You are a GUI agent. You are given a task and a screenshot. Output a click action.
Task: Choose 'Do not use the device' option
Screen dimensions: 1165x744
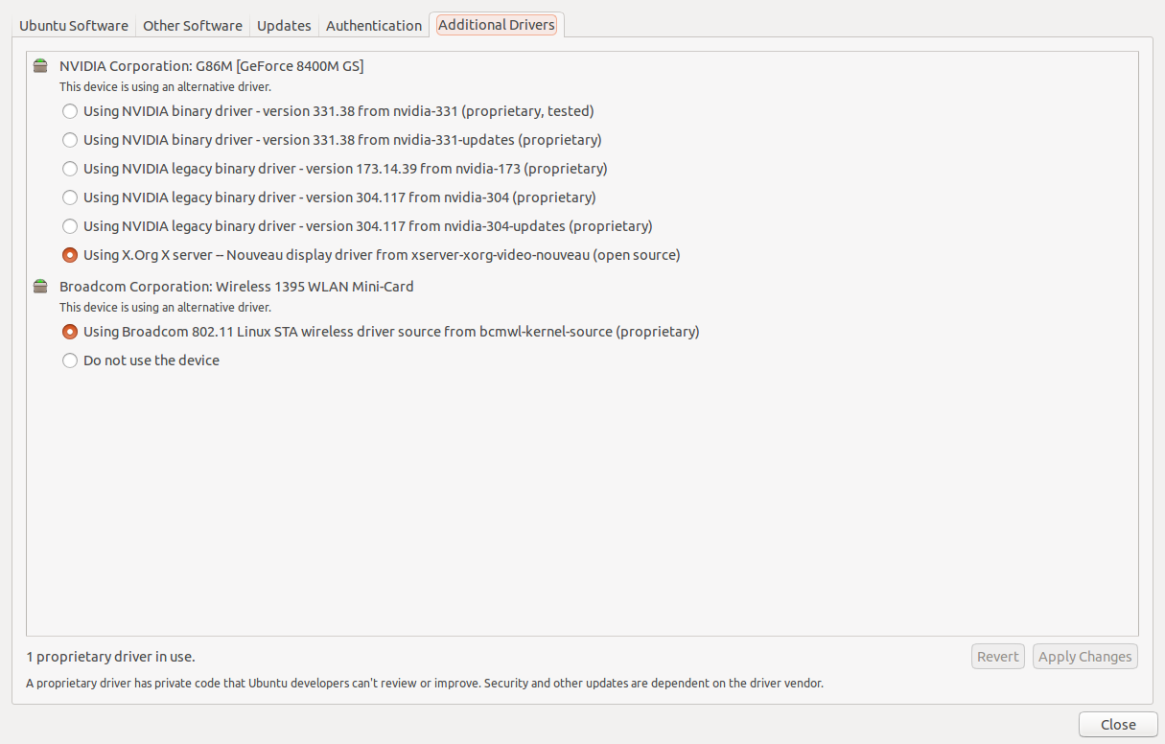click(x=141, y=360)
